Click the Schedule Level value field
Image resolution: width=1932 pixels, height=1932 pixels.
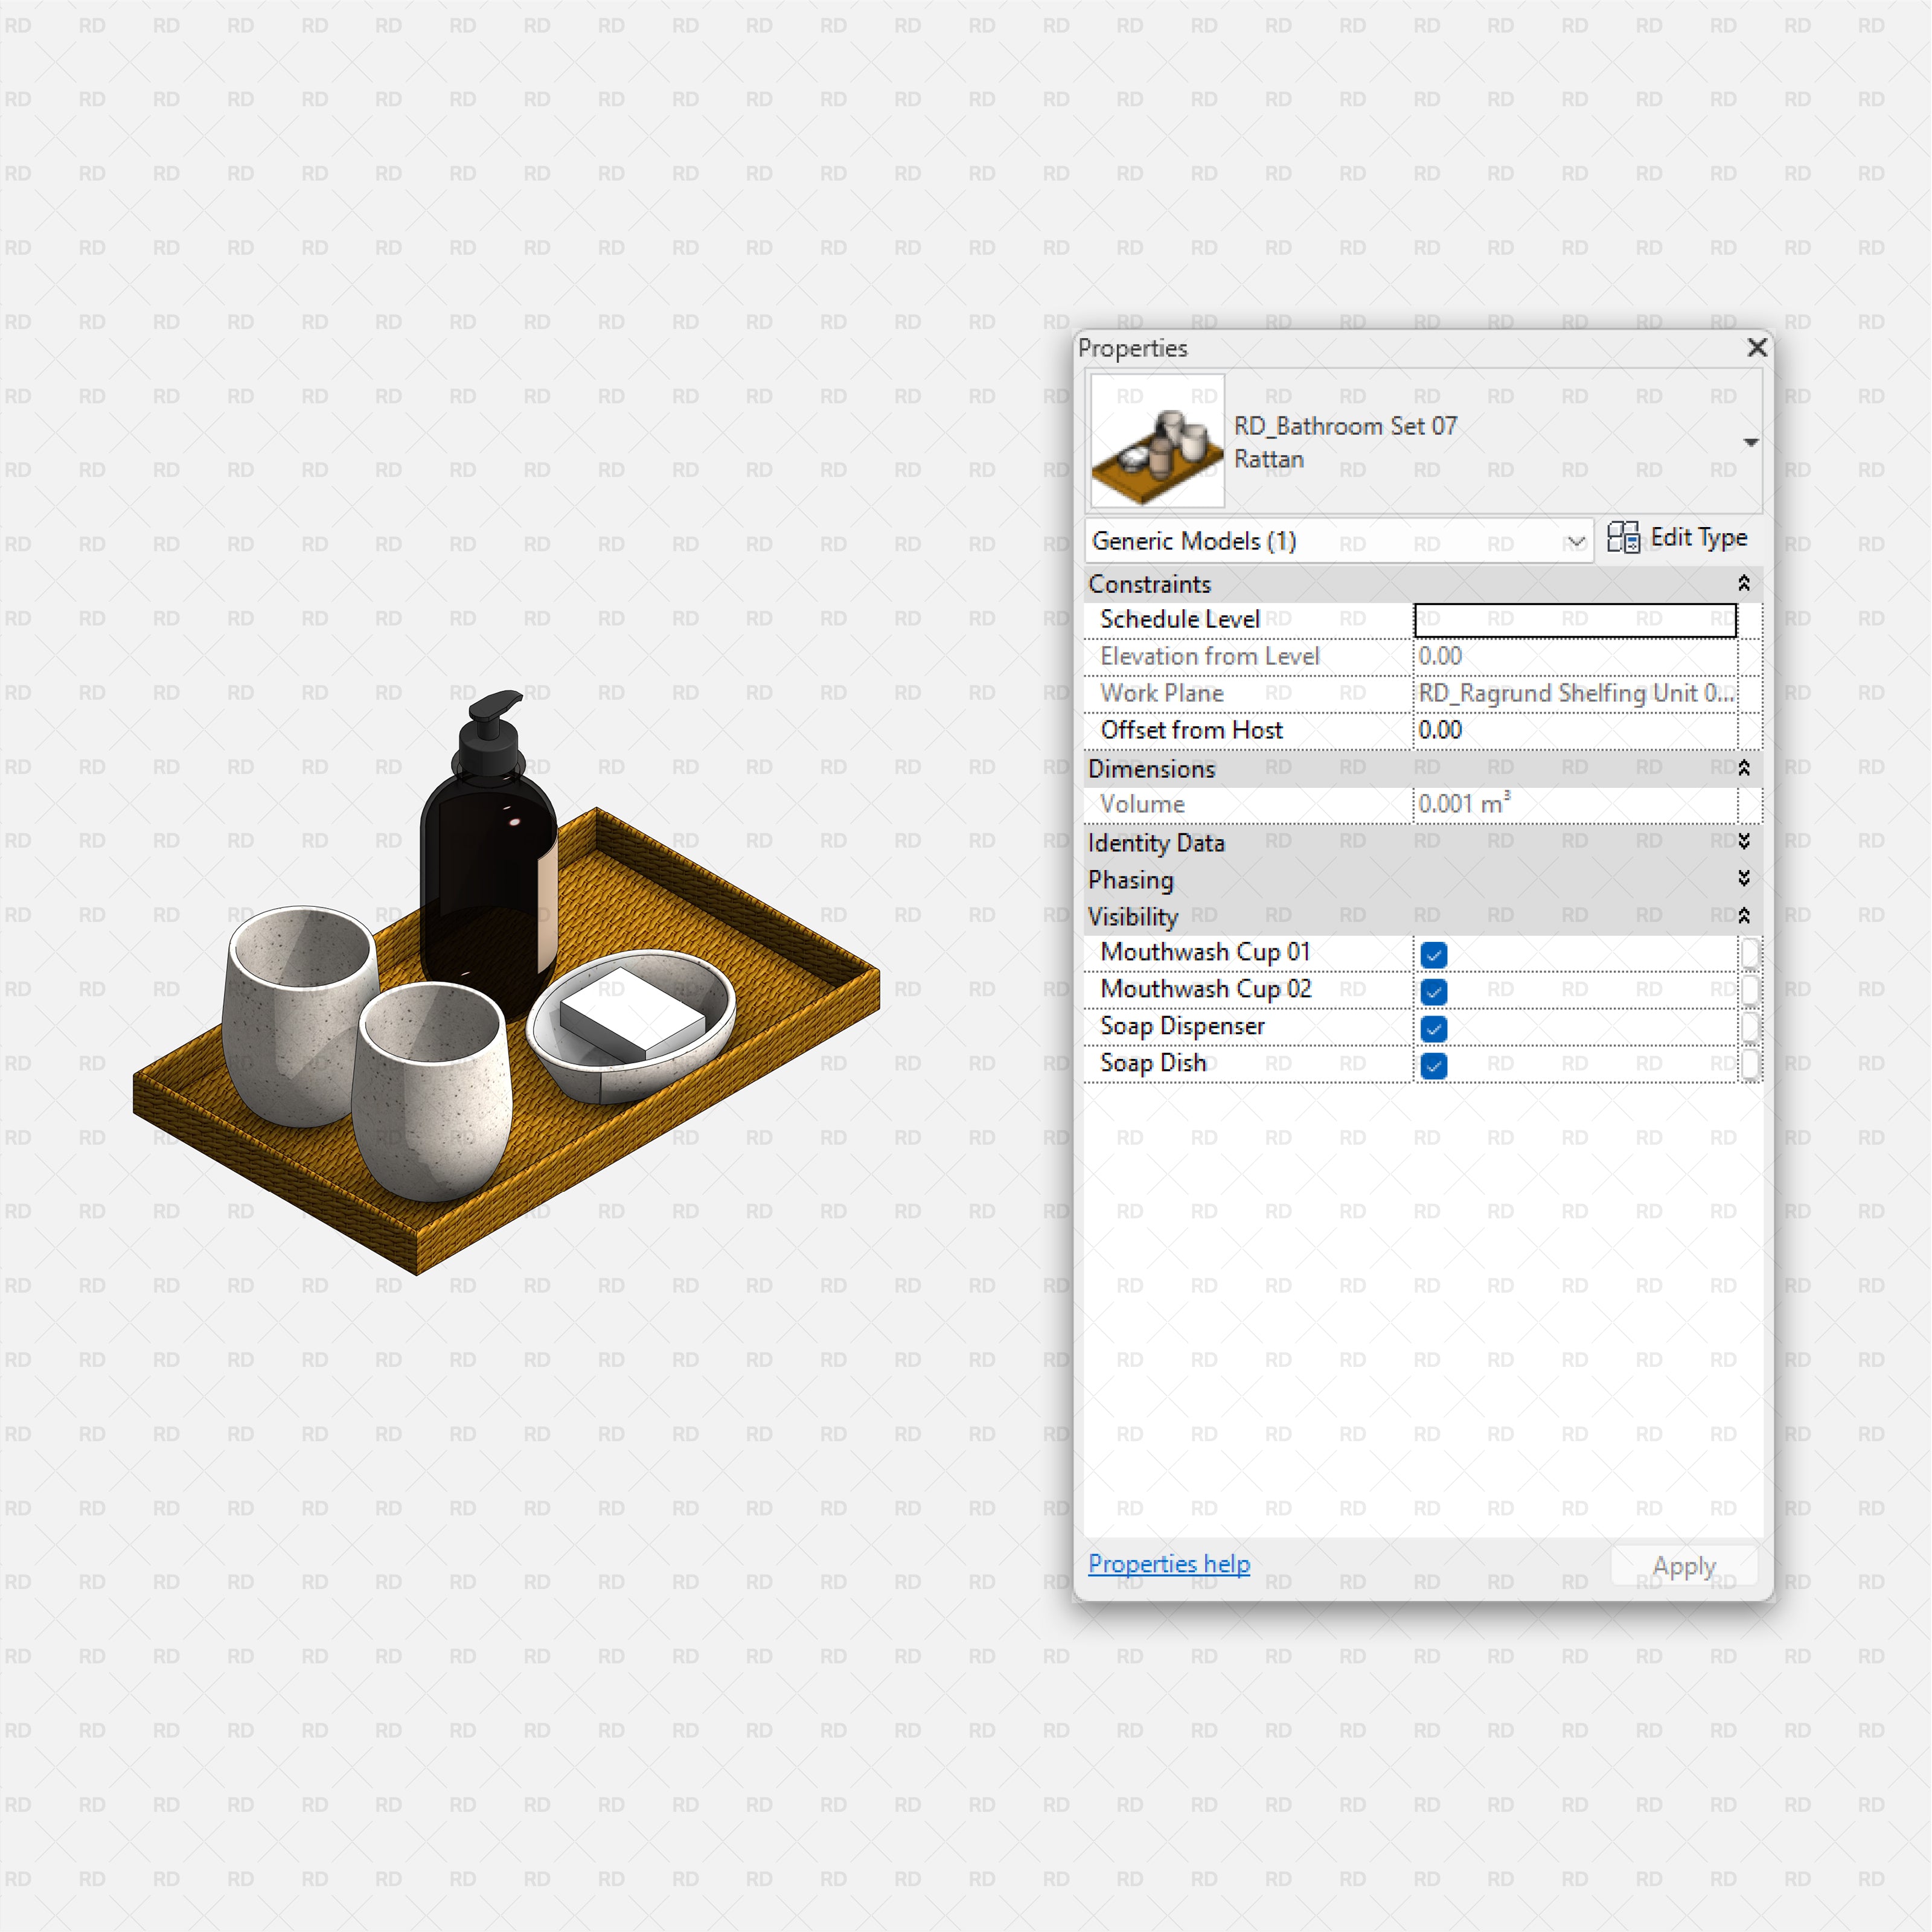click(x=1574, y=620)
